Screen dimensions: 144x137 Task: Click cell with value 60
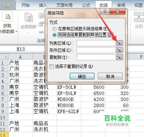pos(117,105)
